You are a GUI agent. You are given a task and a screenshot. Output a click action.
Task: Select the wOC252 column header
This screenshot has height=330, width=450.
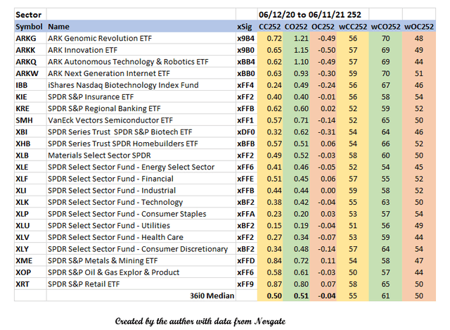tap(419, 27)
